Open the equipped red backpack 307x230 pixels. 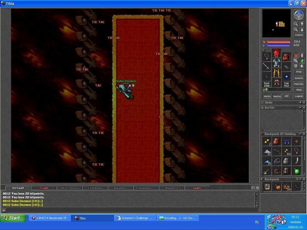click(x=286, y=57)
